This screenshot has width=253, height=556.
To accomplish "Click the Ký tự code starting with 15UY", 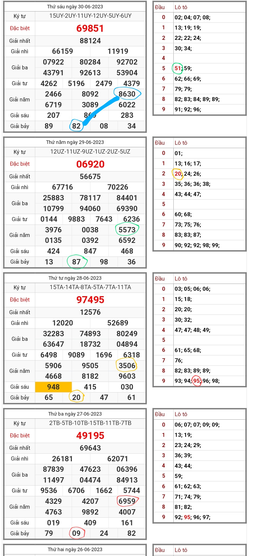I will coord(90,16).
